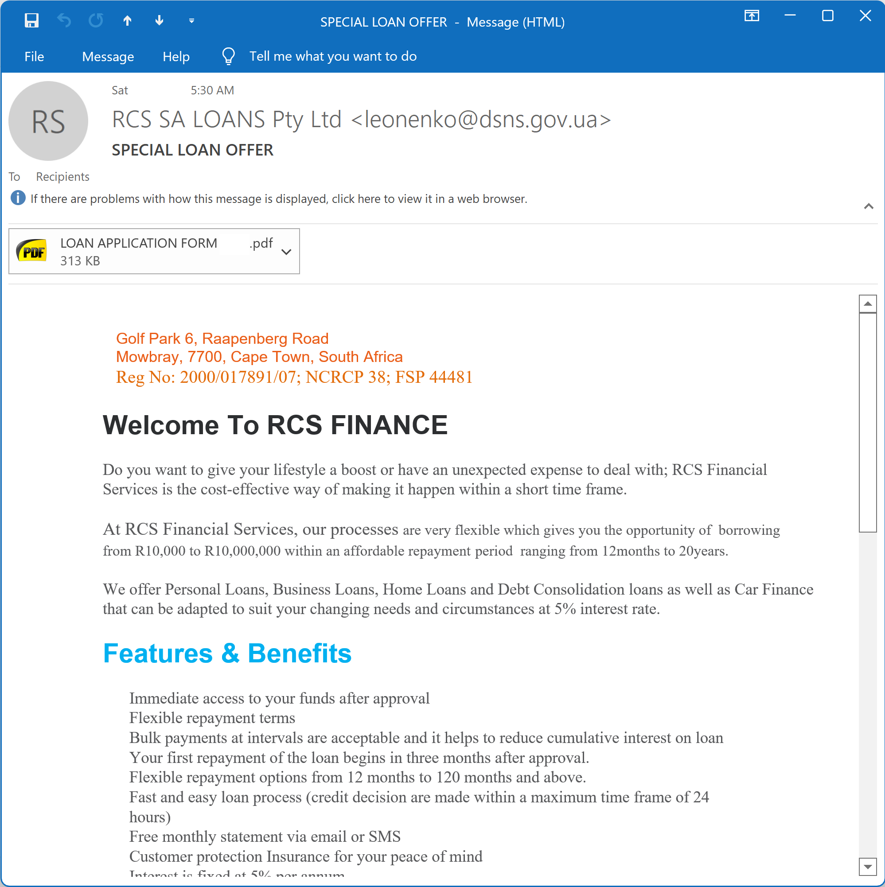Click the view in web browser info message
This screenshot has height=887, width=885.
coord(279,199)
